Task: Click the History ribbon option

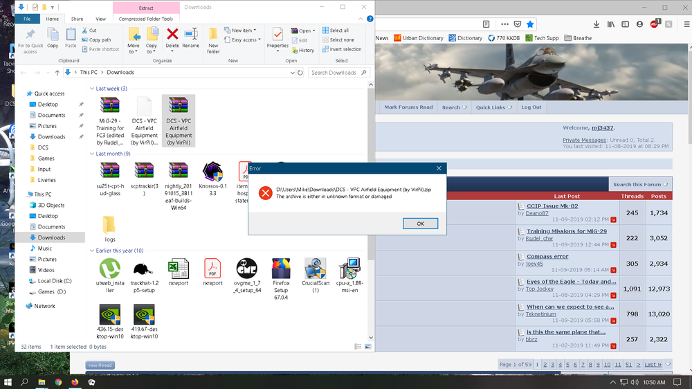Action: [303, 50]
